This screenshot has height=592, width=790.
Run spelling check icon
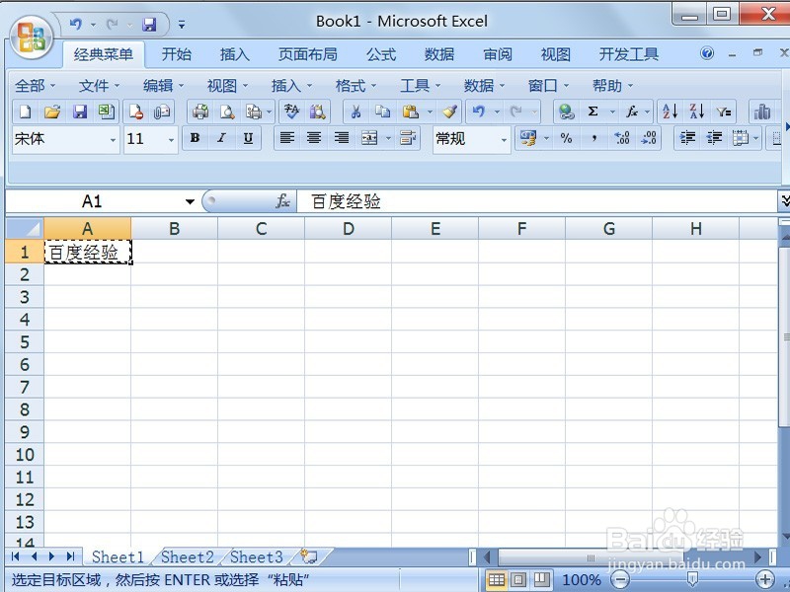[291, 111]
